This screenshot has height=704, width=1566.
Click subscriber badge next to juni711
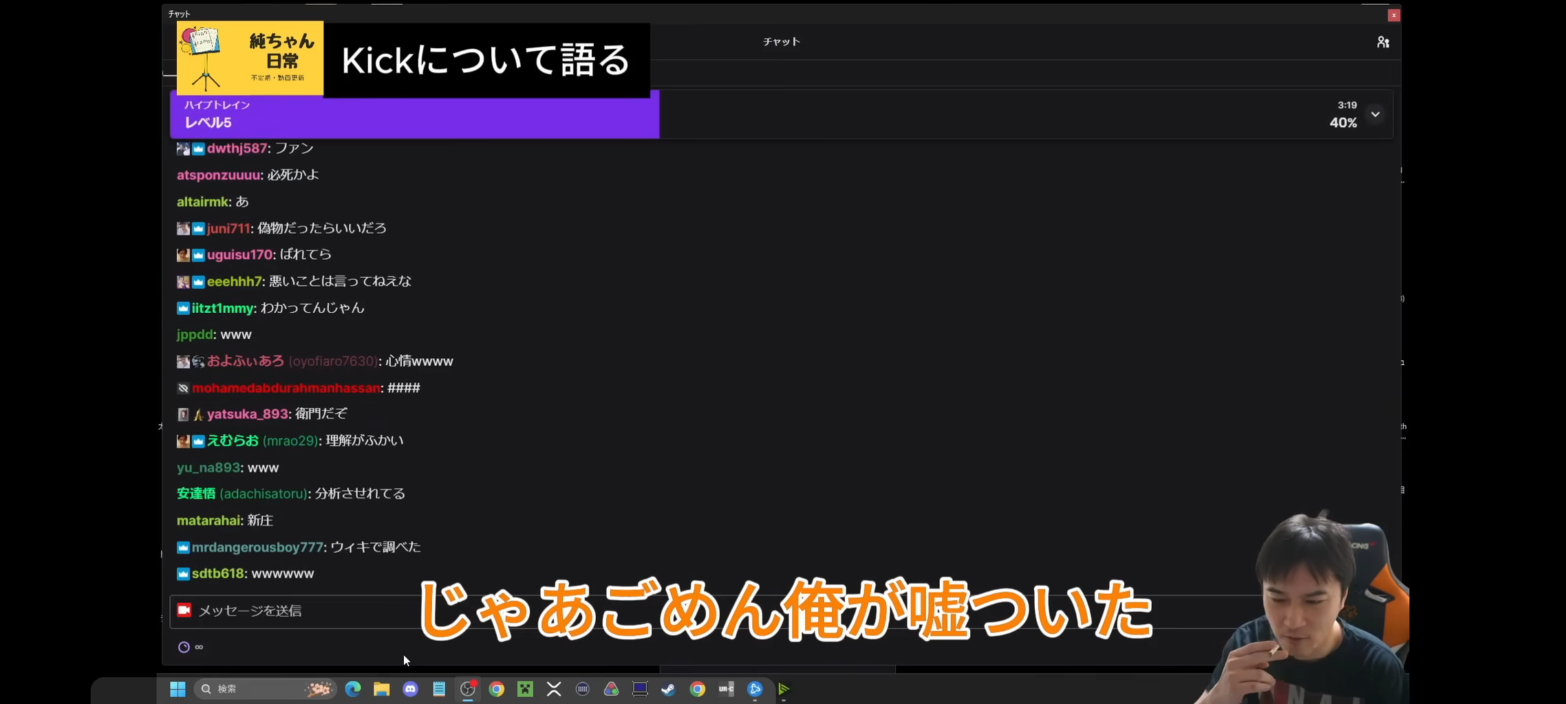pos(198,228)
